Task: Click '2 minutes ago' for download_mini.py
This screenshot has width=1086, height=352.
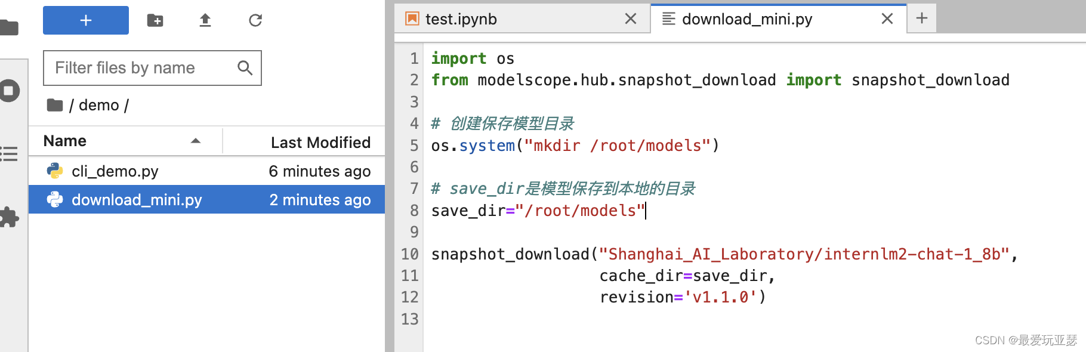Action: (320, 200)
